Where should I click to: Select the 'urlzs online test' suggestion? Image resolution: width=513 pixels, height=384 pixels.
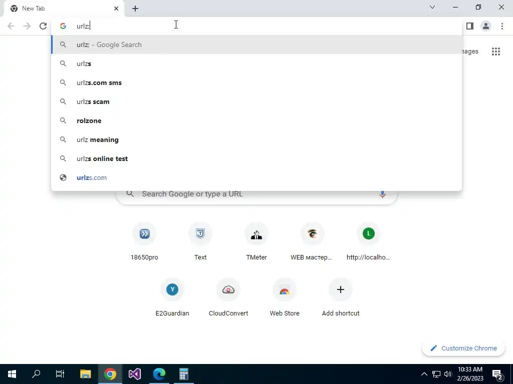coord(256,158)
